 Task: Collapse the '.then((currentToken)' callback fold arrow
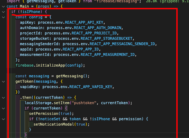coord(3,98)
